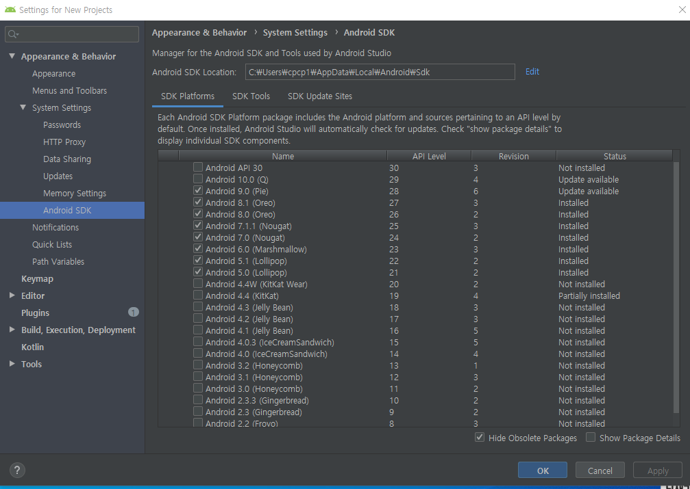Check the Android API 30 checkbox
The width and height of the screenshot is (690, 489).
pyautogui.click(x=198, y=168)
